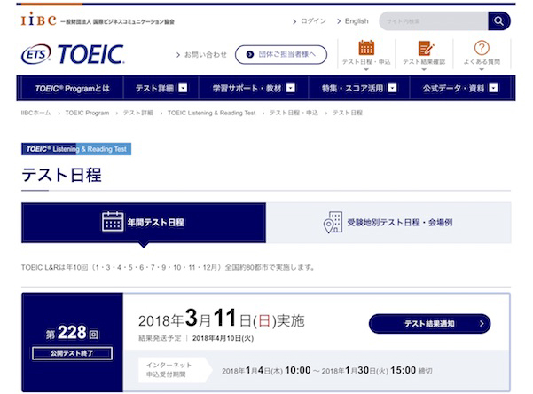Click the 団体ご担当者様へ button
The width and height of the screenshot is (533, 394).
pos(281,54)
